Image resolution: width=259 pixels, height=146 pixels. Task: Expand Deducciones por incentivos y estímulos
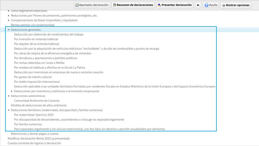click(12, 91)
